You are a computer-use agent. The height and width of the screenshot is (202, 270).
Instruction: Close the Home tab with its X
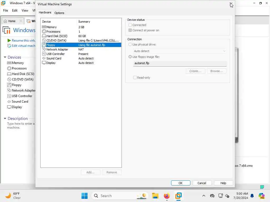tap(21, 21)
